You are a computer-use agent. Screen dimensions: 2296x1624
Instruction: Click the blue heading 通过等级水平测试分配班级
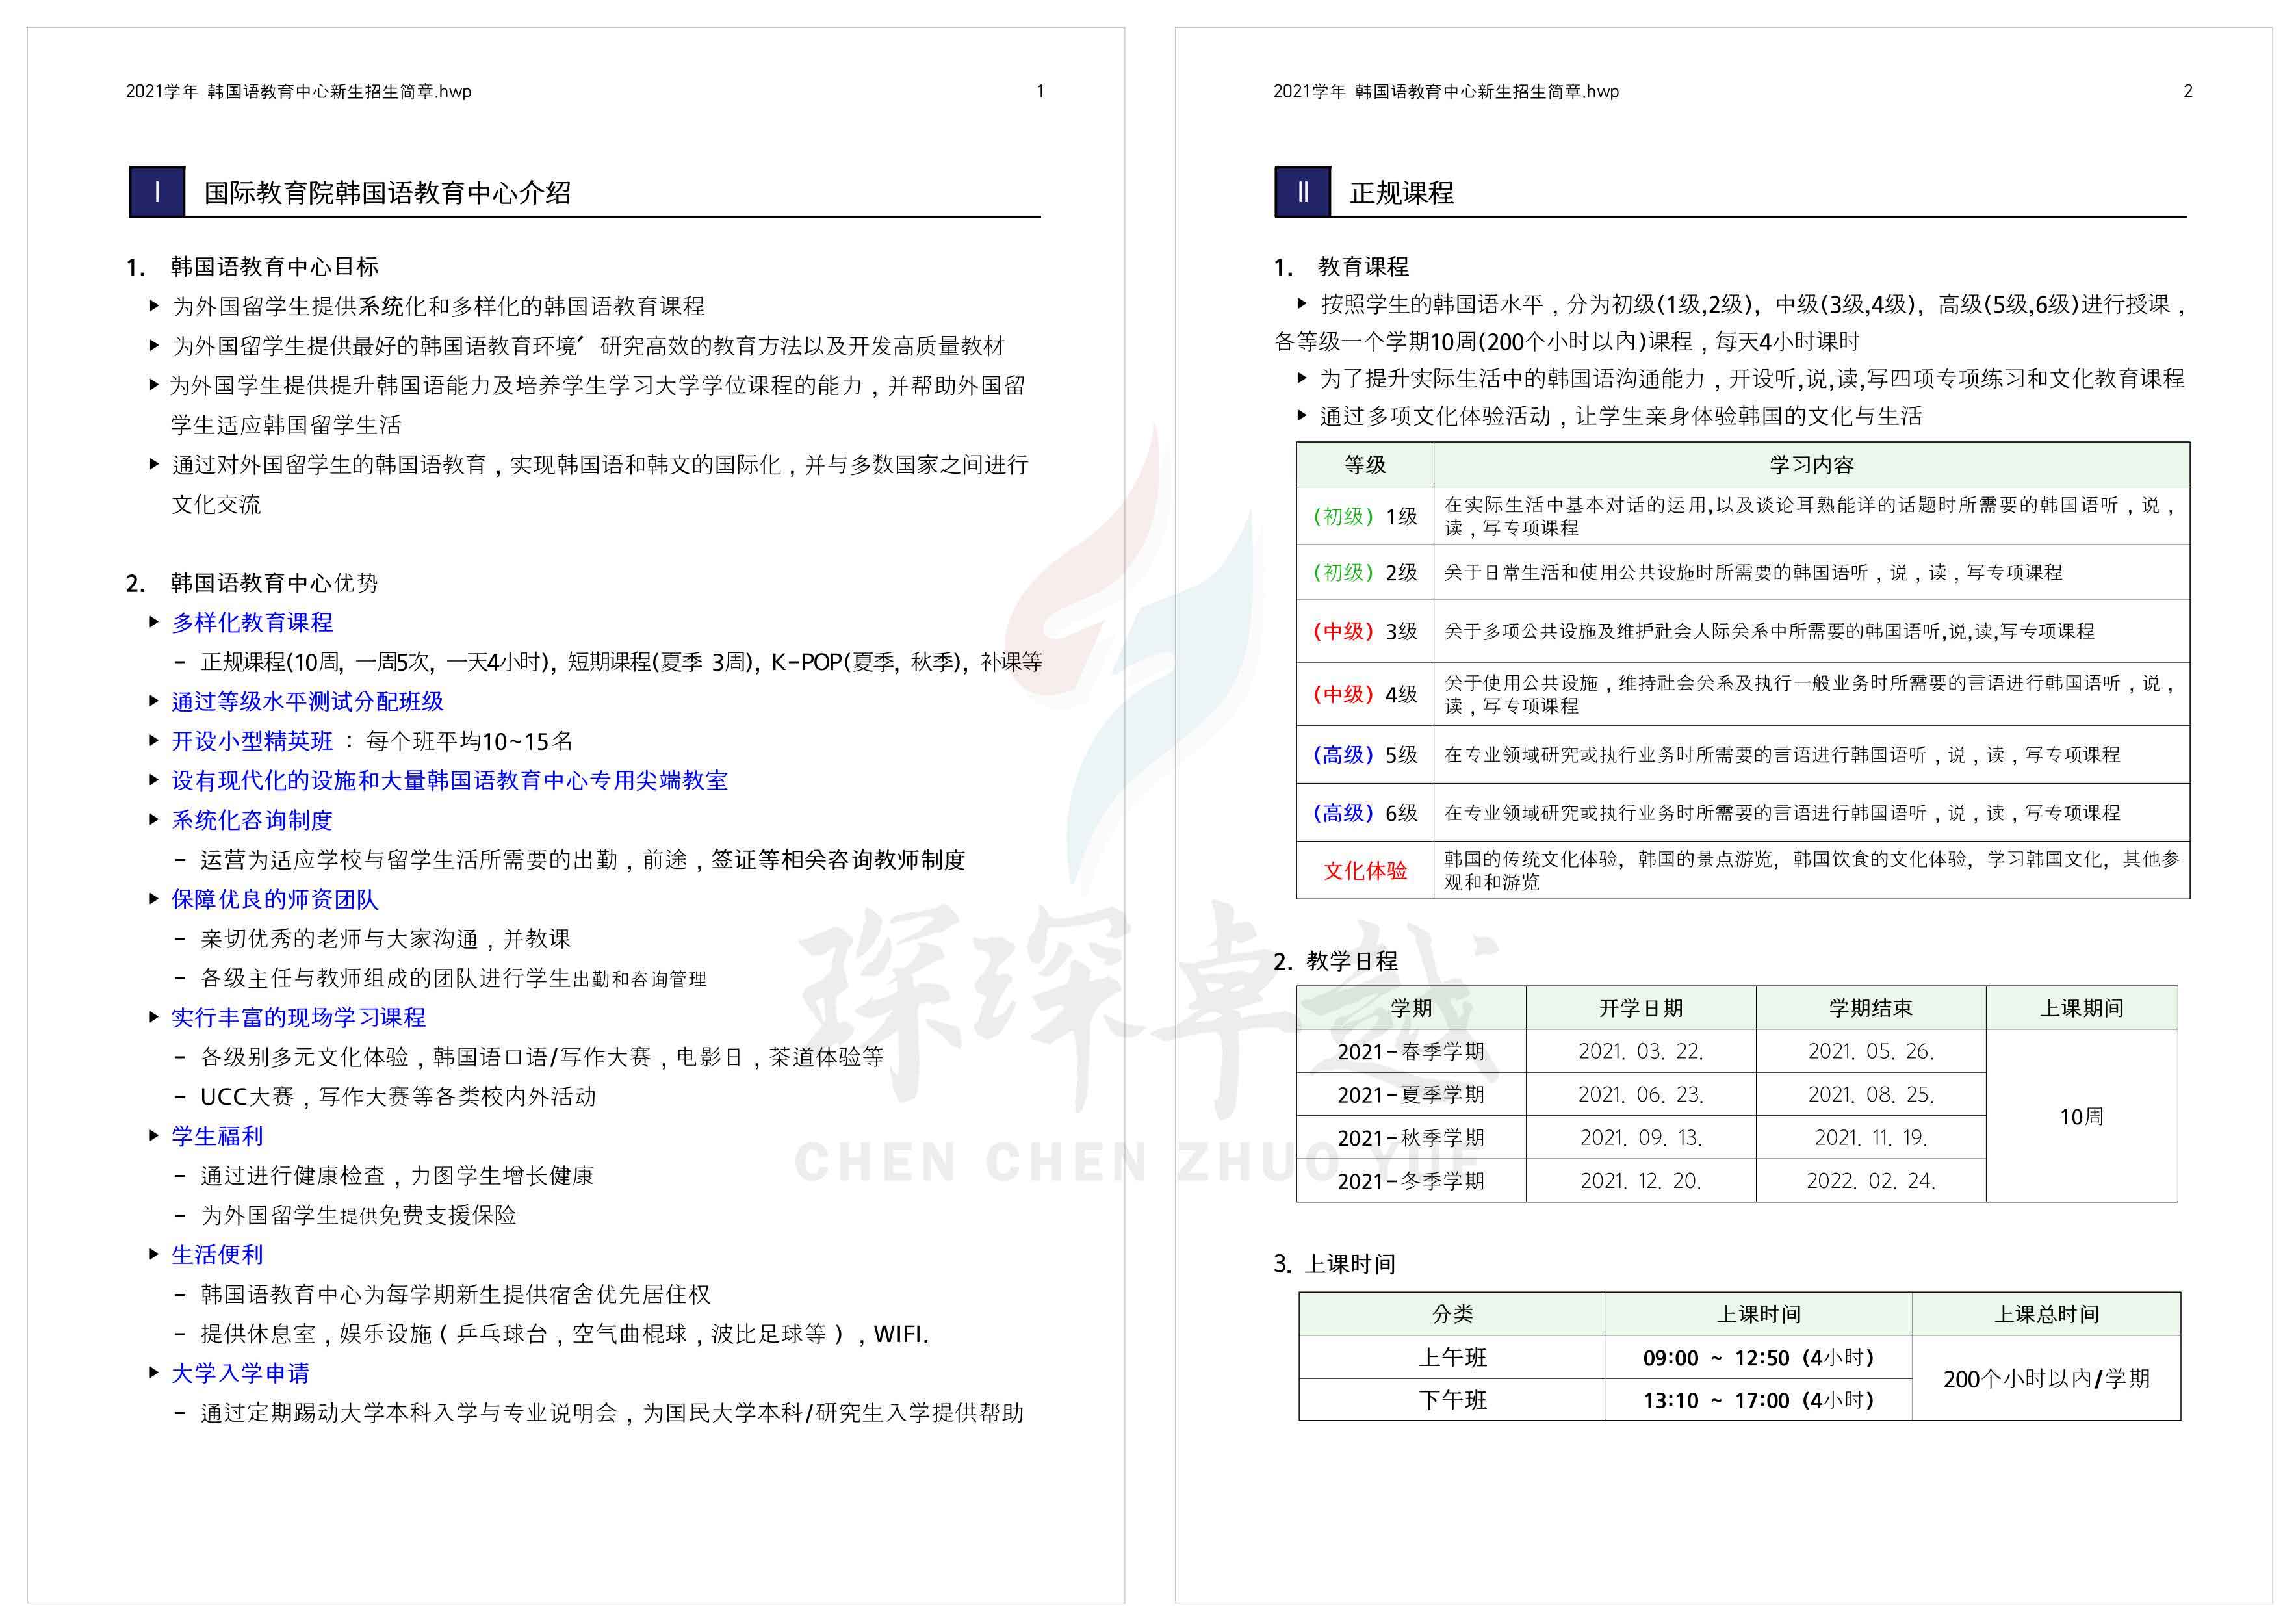tap(307, 701)
